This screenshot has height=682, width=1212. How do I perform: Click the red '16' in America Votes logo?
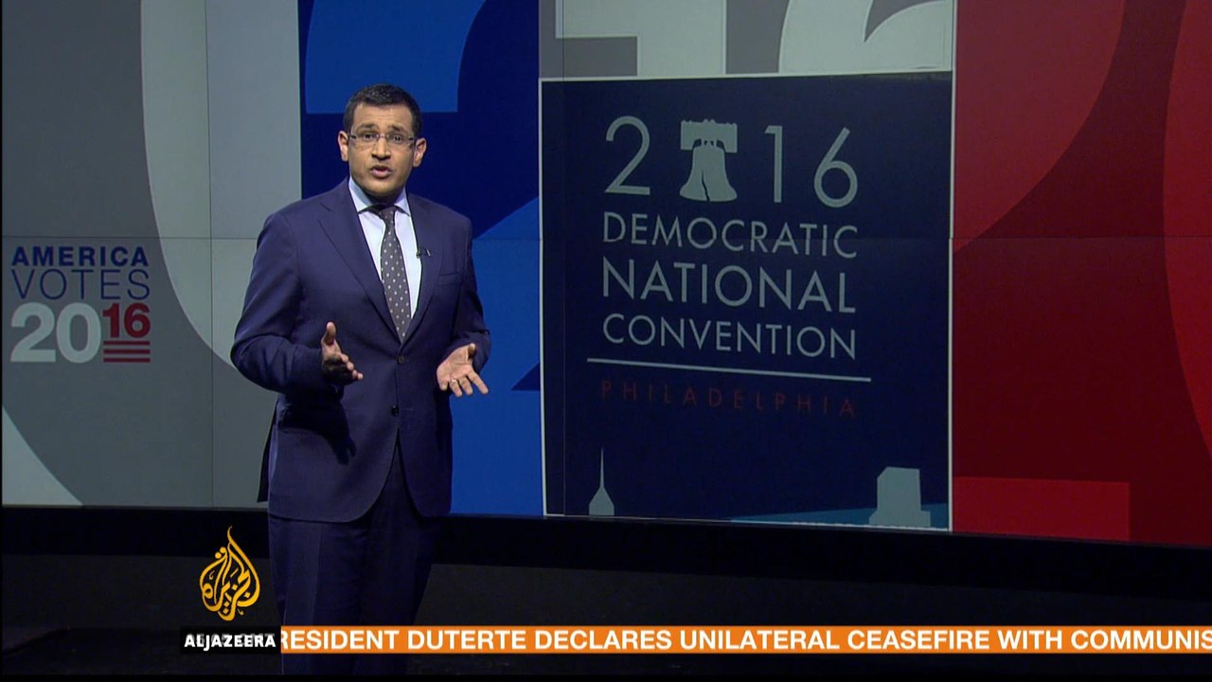coord(127,323)
